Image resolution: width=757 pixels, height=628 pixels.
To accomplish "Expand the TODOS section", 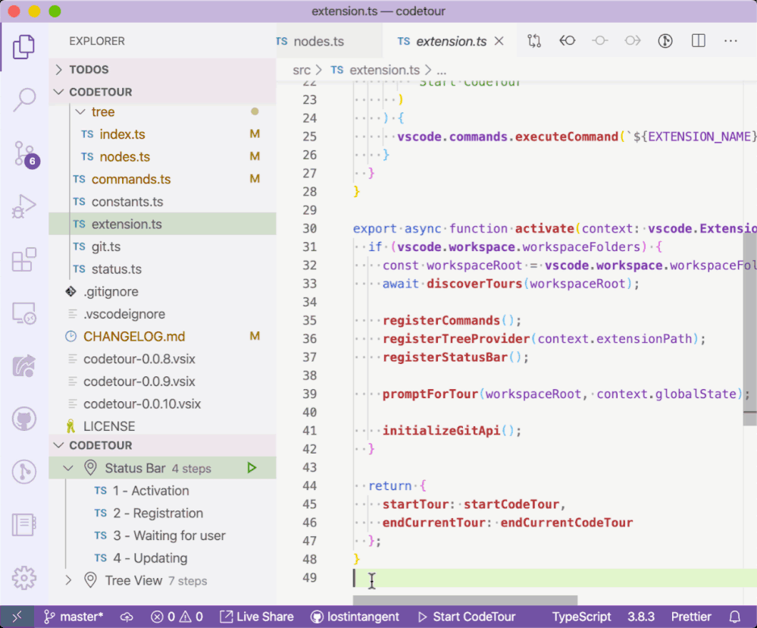I will coord(162,70).
